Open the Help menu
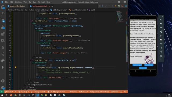This screenshot has width=172, height=97. pyautogui.click(x=48, y=2)
